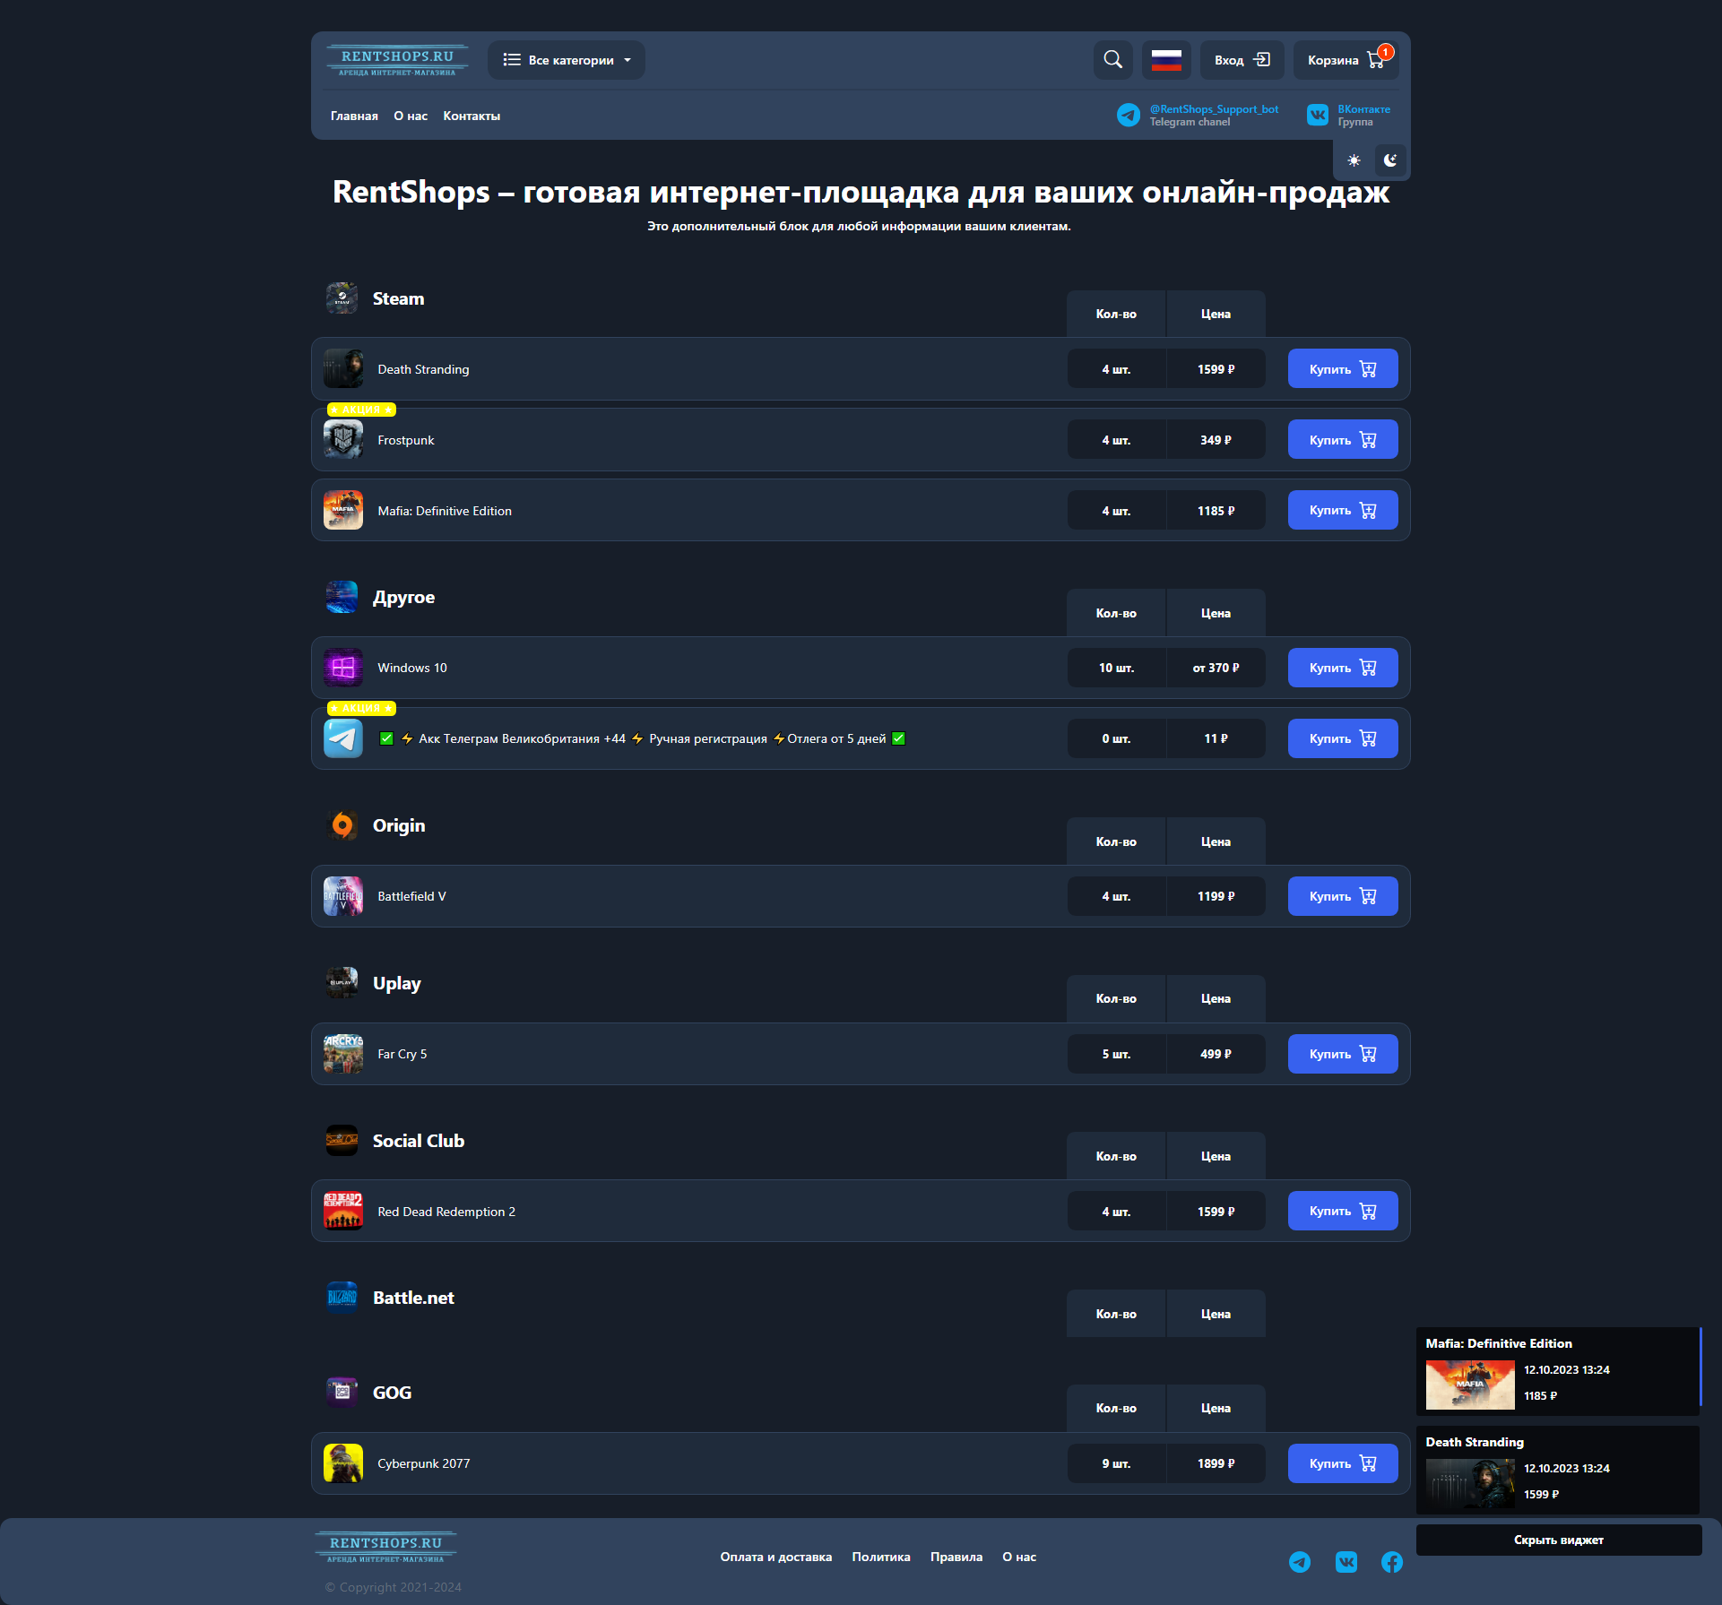Click the Battlefield V product icon
The width and height of the screenshot is (1722, 1605).
tap(343, 896)
